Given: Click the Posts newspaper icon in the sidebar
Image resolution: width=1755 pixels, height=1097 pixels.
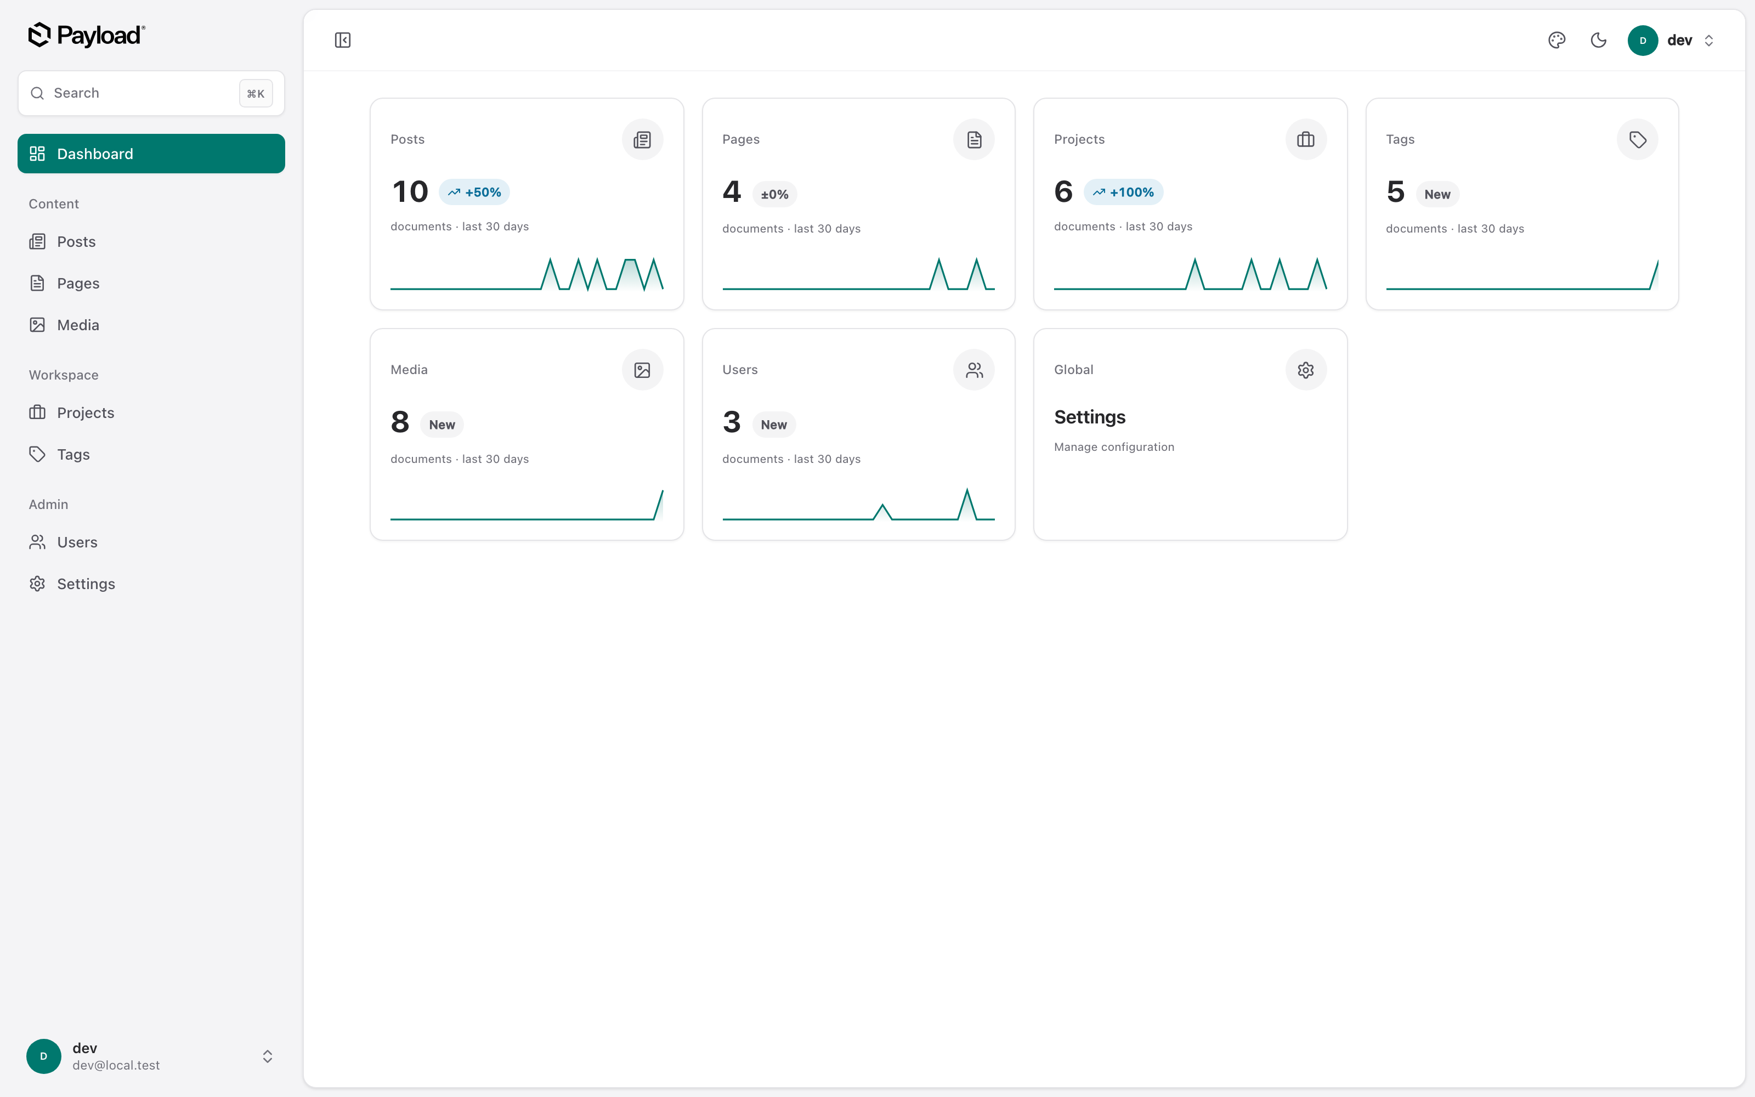Looking at the screenshot, I should tap(37, 241).
